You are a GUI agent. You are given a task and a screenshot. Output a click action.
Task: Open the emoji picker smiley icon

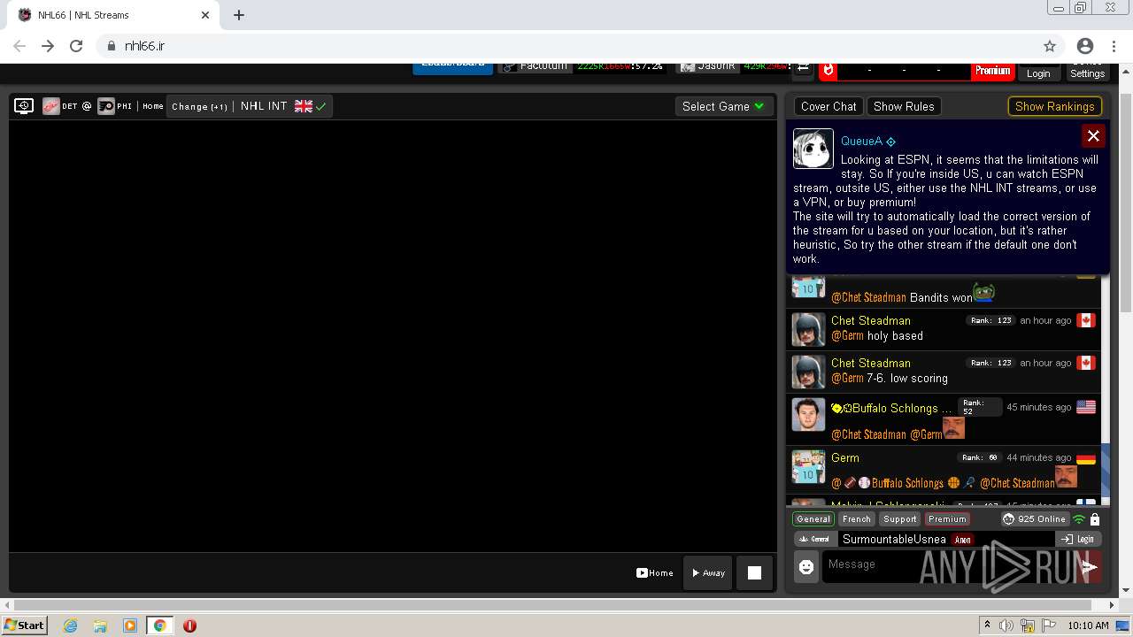pos(806,567)
